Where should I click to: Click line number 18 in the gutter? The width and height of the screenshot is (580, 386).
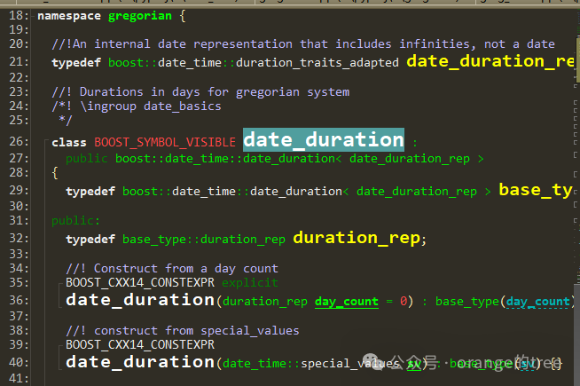pos(19,16)
